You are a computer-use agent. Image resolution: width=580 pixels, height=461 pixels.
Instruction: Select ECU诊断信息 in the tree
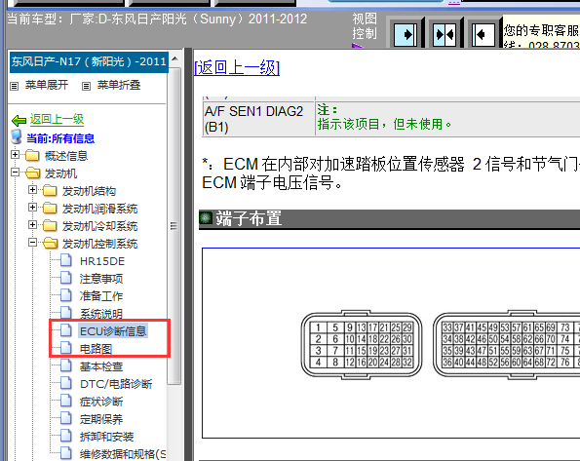coord(113,331)
